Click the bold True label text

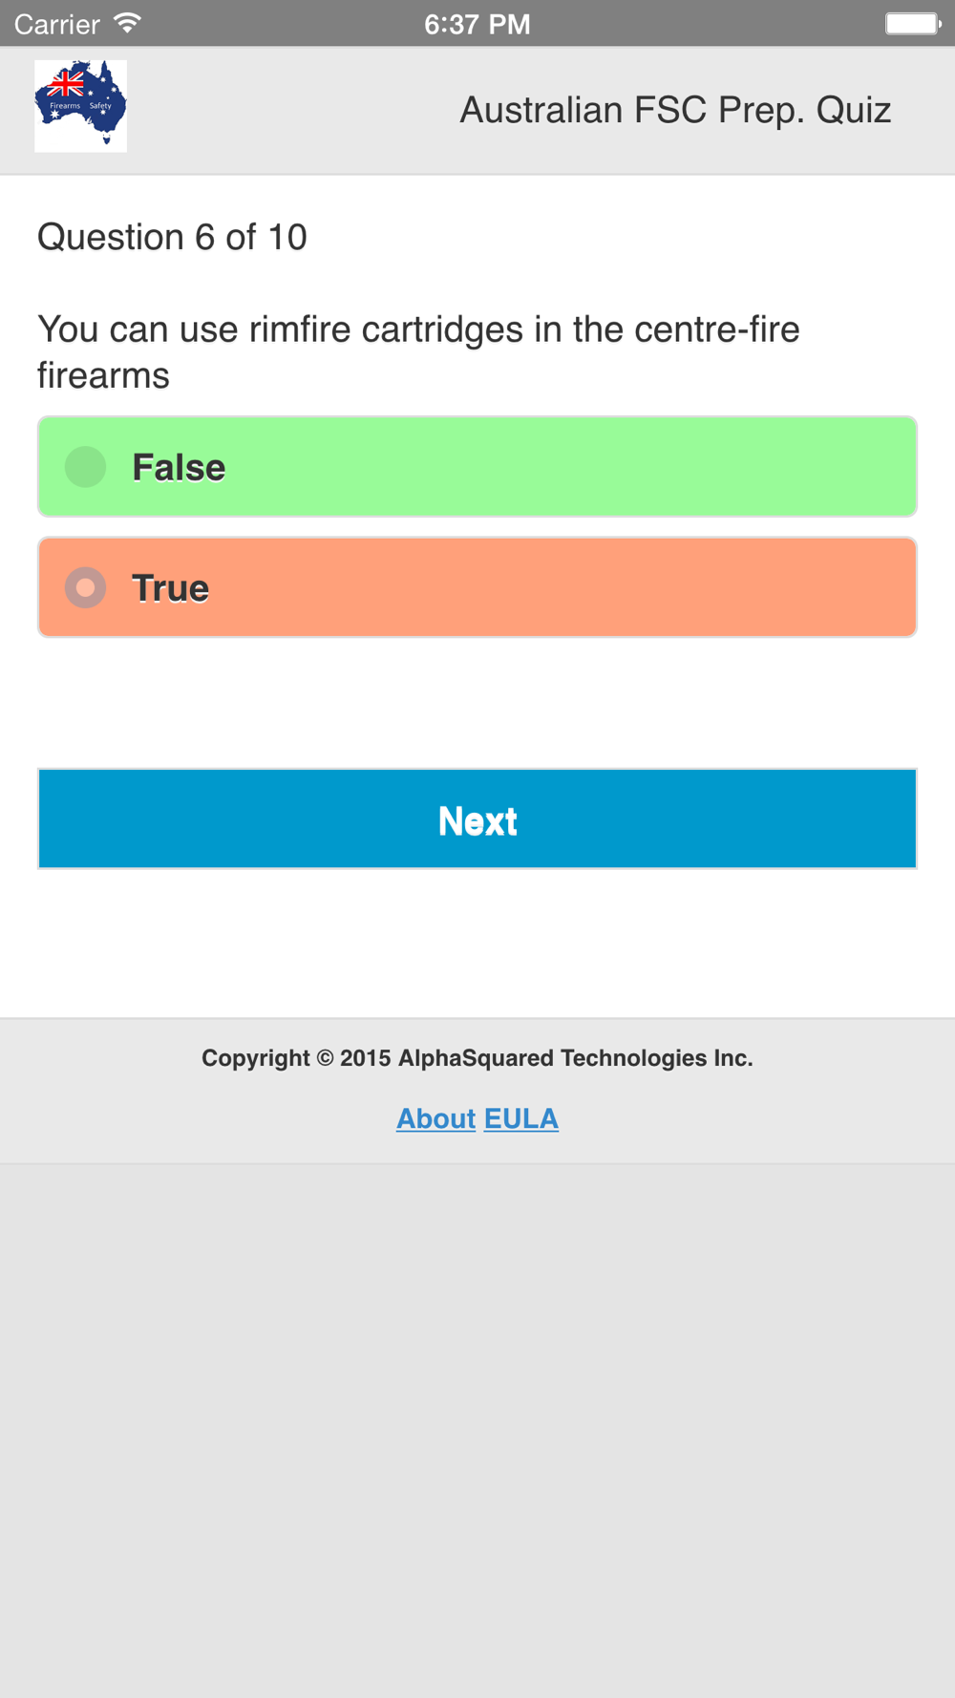(170, 588)
